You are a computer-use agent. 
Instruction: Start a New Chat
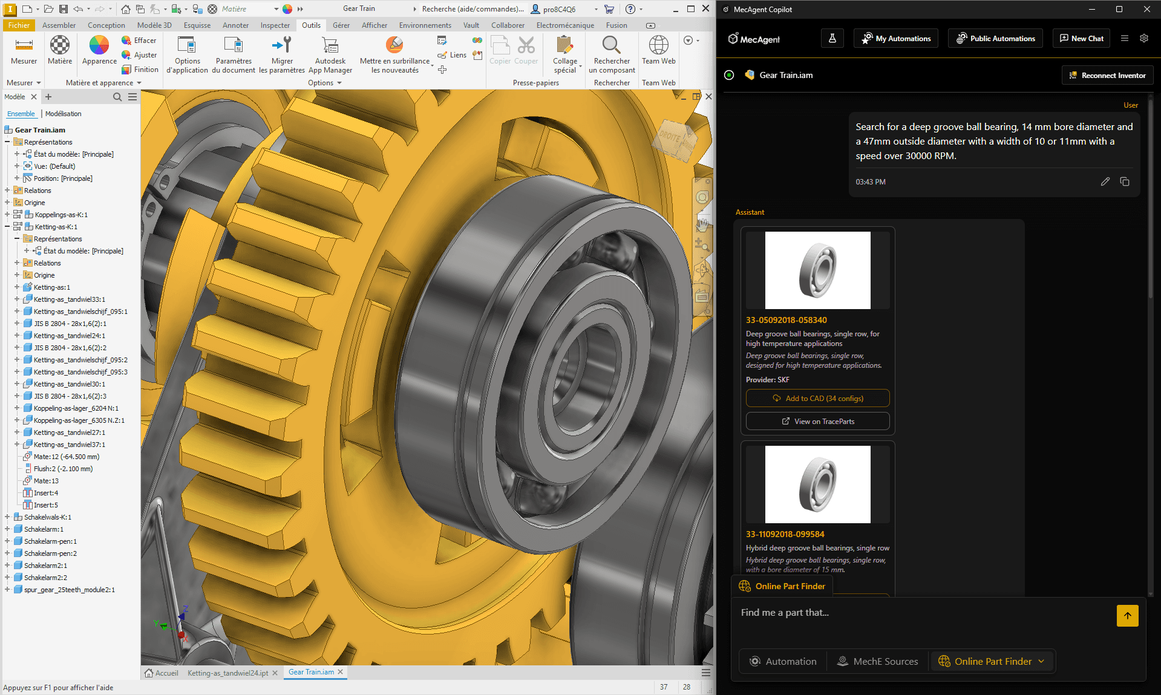pyautogui.click(x=1081, y=38)
